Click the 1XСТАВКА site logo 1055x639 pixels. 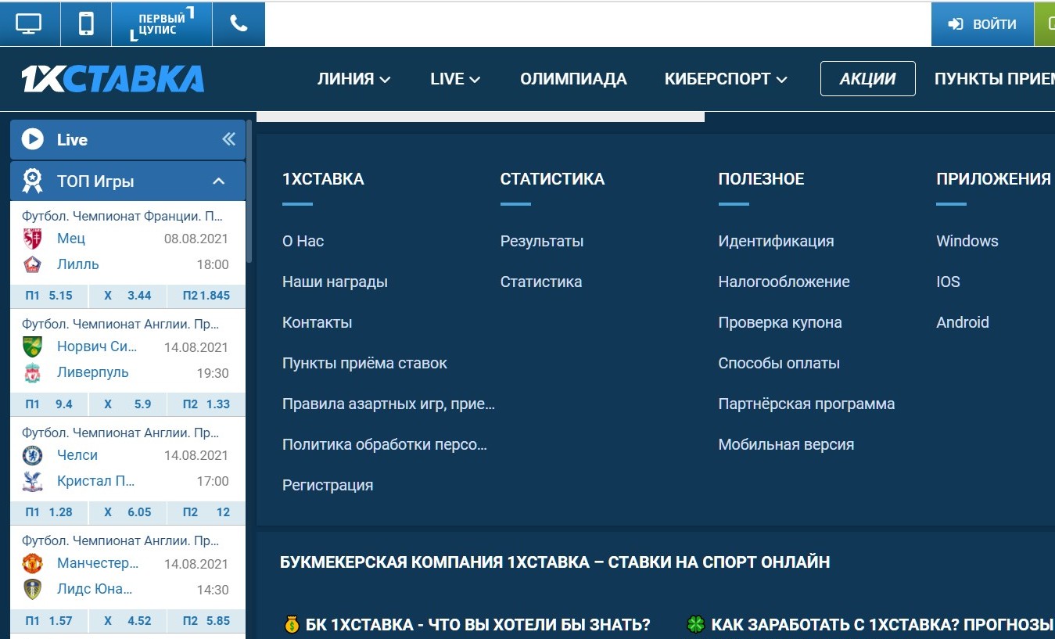point(113,78)
